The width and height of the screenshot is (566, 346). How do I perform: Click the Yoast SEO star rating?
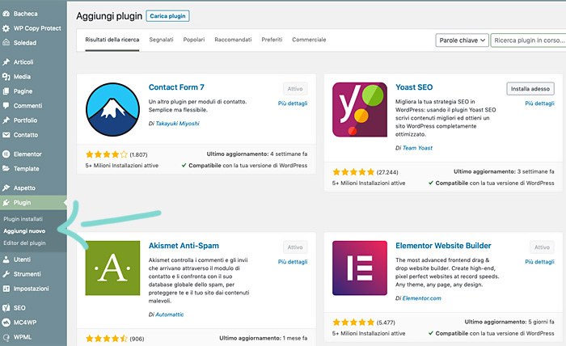click(353, 172)
